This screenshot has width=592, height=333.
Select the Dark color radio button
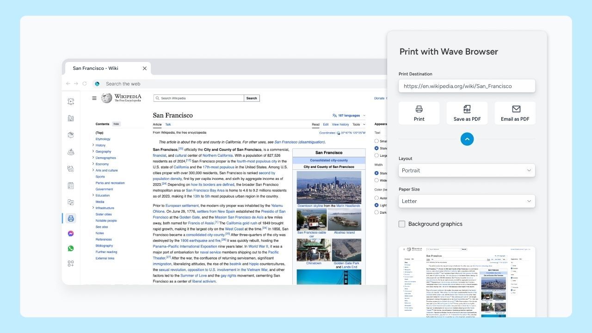pos(376,213)
